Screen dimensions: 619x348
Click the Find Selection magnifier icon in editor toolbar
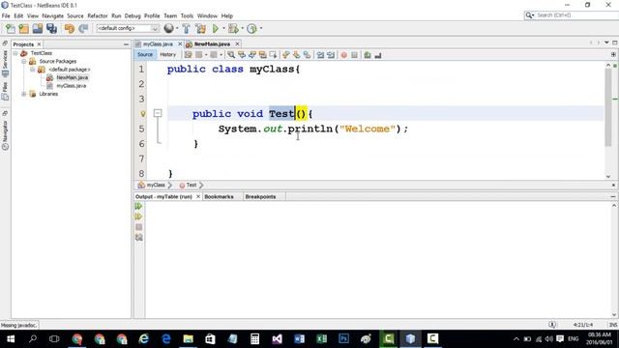tap(231, 55)
